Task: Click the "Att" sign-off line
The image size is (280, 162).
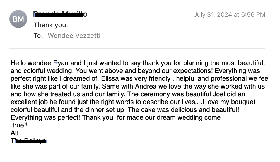Action: pyautogui.click(x=15, y=133)
